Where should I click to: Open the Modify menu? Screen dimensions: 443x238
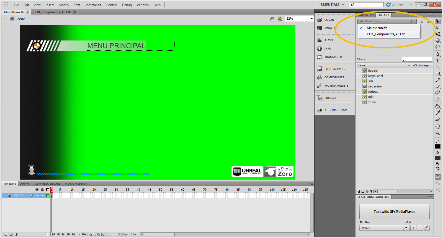64,5
